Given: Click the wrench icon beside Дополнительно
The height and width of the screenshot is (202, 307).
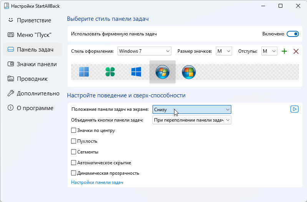Looking at the screenshot, I should coord(11,93).
